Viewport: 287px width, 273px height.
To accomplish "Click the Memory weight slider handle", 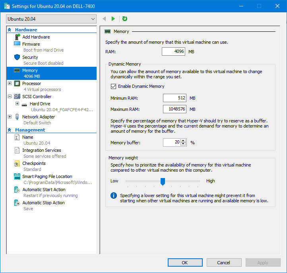I will point(163,181).
